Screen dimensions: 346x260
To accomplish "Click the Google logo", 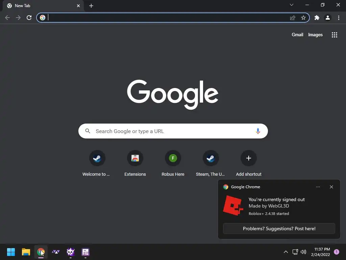I will click(x=173, y=94).
